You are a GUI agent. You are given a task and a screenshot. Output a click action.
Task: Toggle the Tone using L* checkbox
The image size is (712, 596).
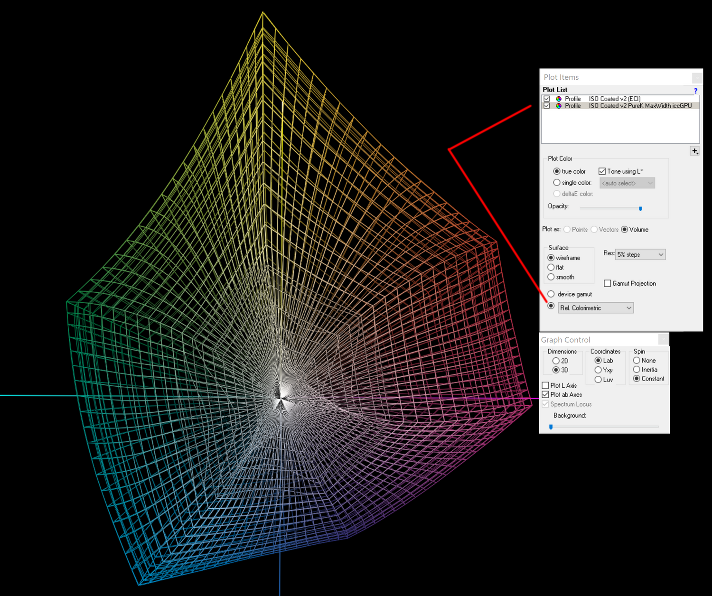(x=602, y=171)
